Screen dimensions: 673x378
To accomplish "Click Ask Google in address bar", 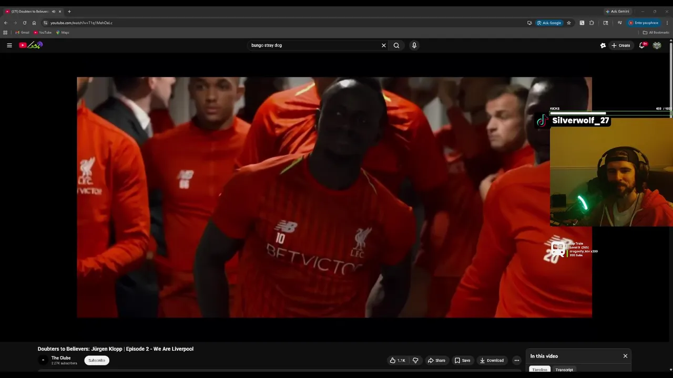I will pyautogui.click(x=549, y=23).
